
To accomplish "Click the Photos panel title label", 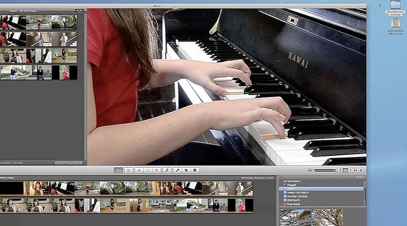I will pos(360,177).
